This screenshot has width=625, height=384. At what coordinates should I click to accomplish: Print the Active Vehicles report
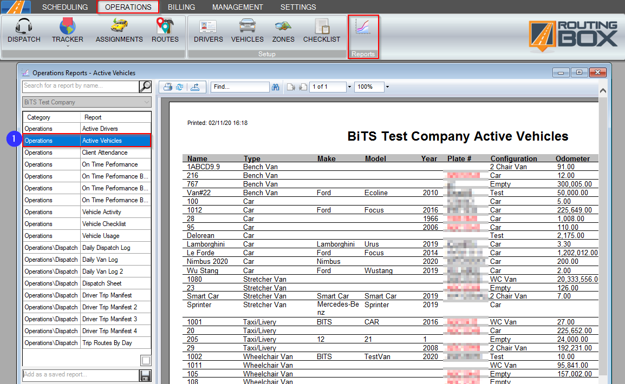click(x=168, y=87)
